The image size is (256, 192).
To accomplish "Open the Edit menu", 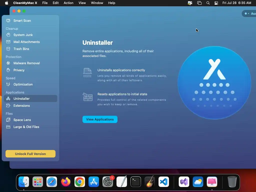I will click(x=56, y=3).
